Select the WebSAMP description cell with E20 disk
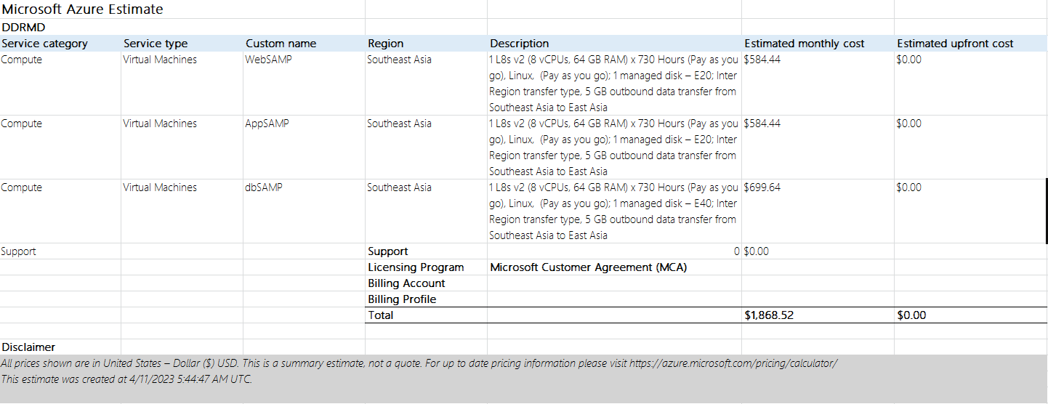This screenshot has width=1048, height=404. tap(613, 84)
